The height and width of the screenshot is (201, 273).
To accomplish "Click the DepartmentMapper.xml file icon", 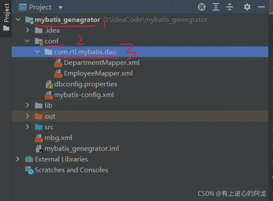I will click(x=58, y=63).
